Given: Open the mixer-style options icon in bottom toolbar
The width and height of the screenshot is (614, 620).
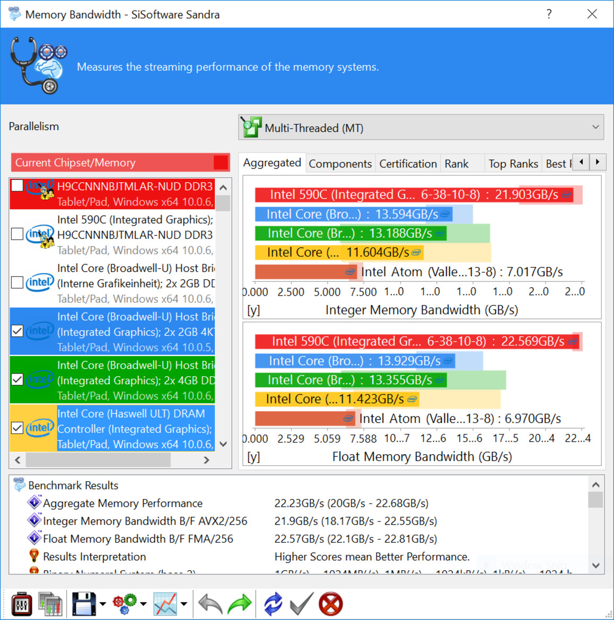Looking at the screenshot, I should point(21,604).
